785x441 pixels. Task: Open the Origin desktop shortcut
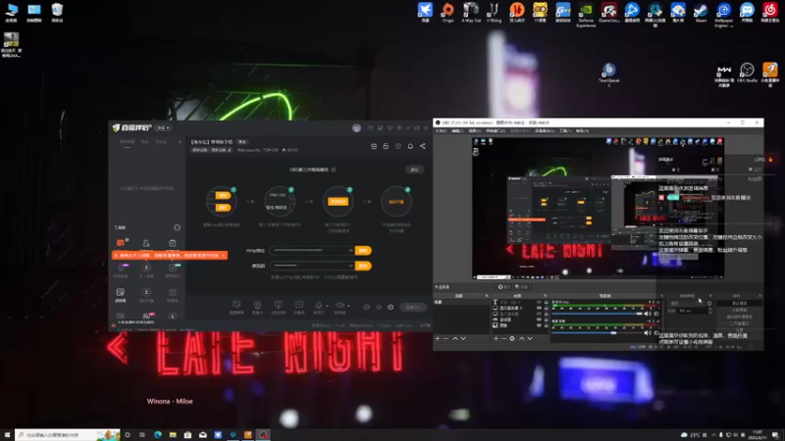point(447,12)
